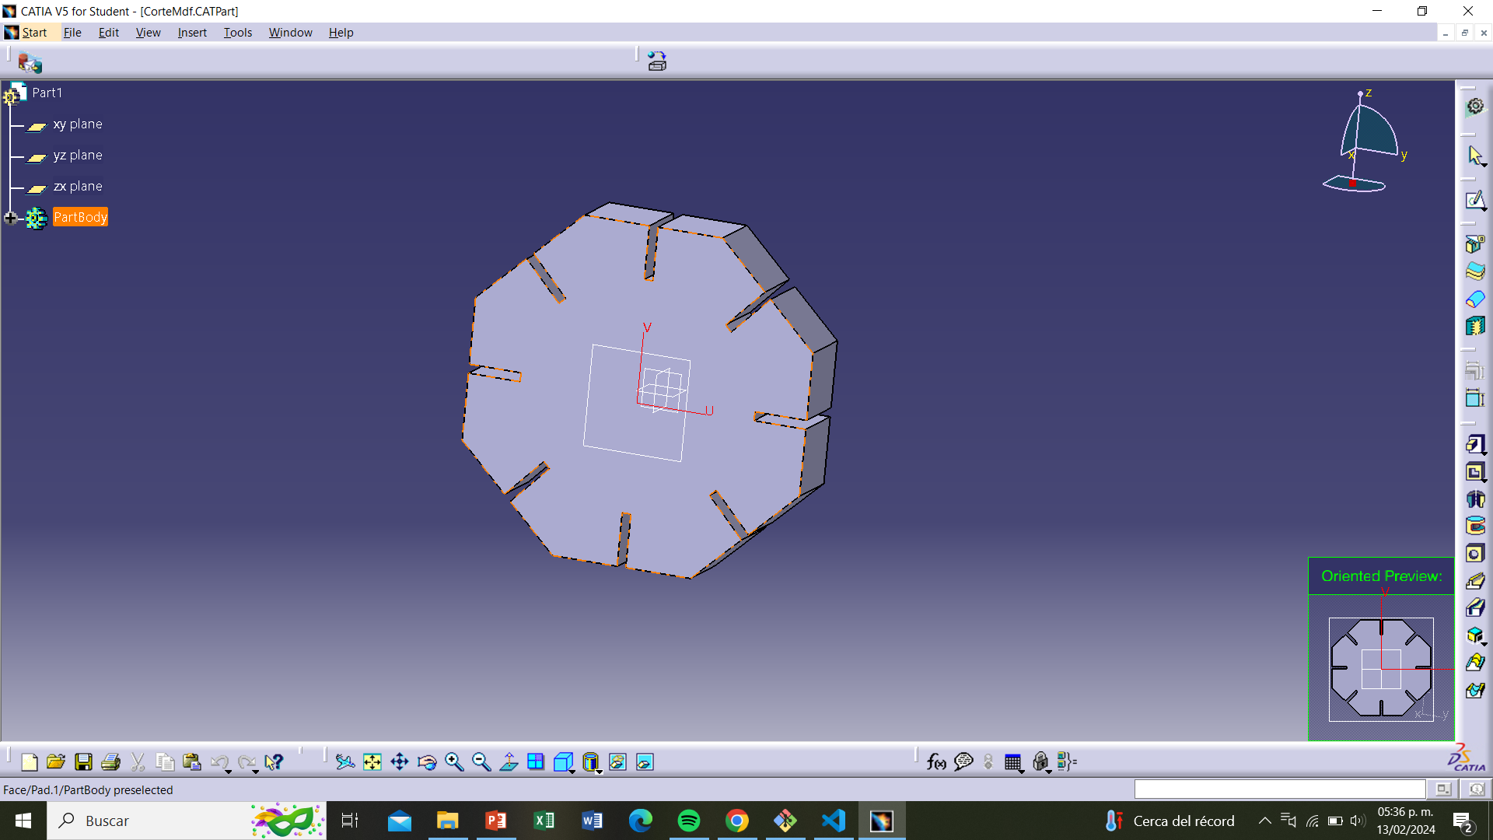Screen dimensions: 1493x840
Task: Click the Create Multi-View icon
Action: [536, 762]
